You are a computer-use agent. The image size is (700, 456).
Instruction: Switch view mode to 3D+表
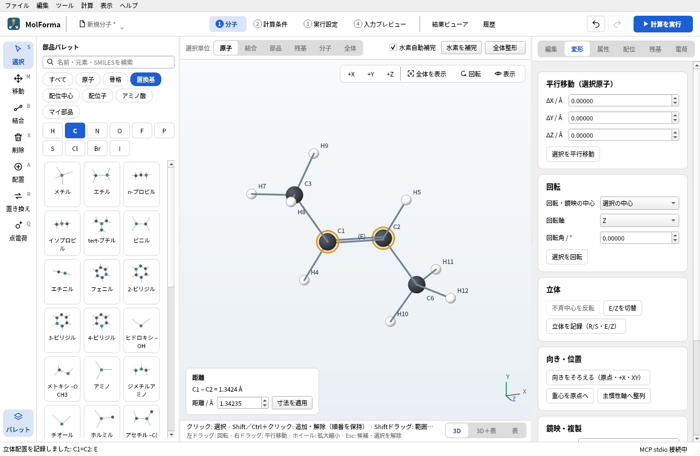click(486, 431)
